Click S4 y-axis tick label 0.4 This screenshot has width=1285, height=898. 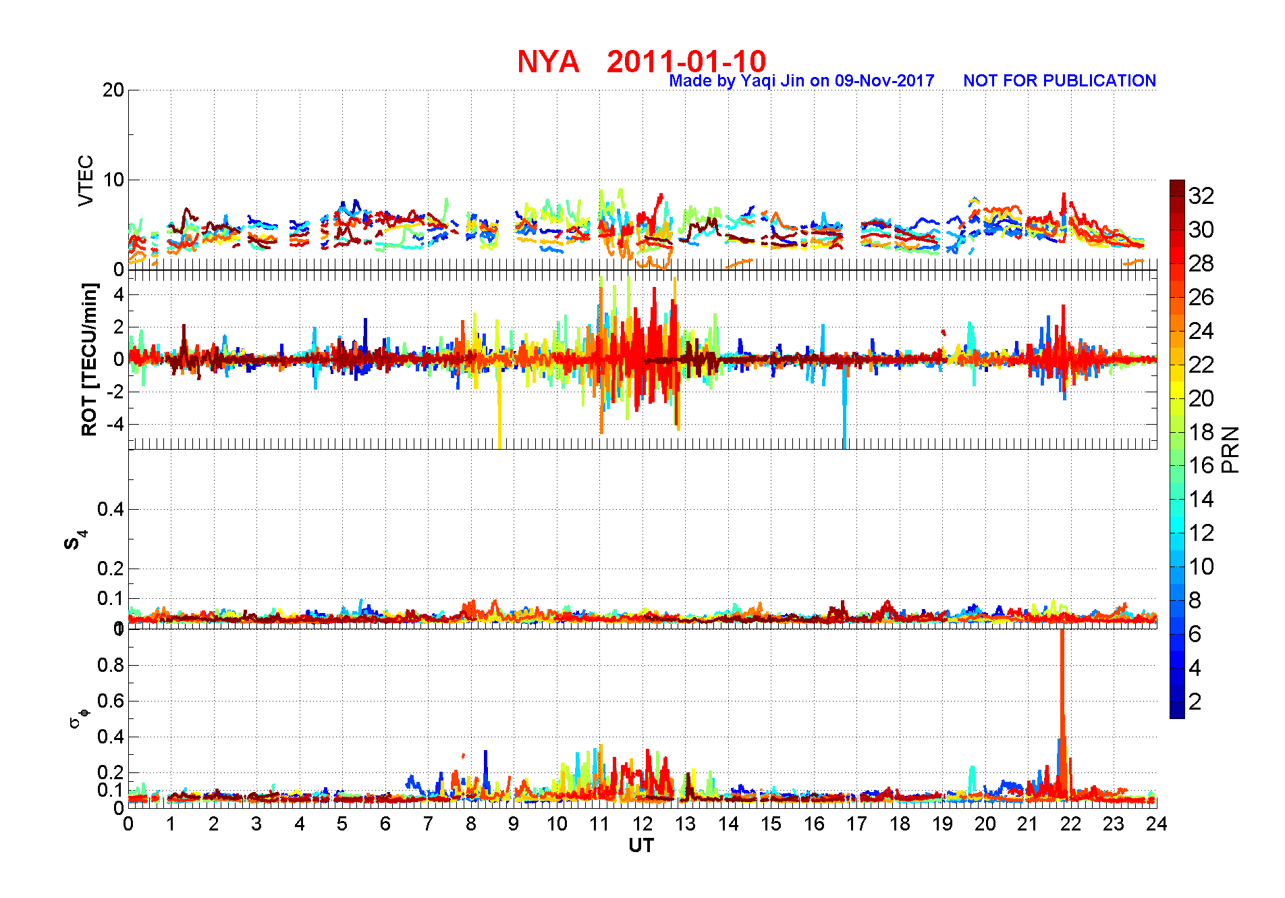point(111,509)
